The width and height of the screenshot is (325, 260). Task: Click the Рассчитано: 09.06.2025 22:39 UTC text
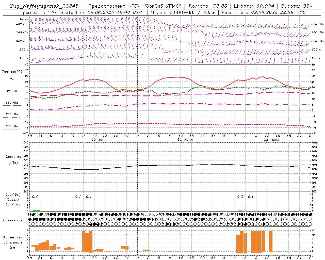(x=264, y=12)
